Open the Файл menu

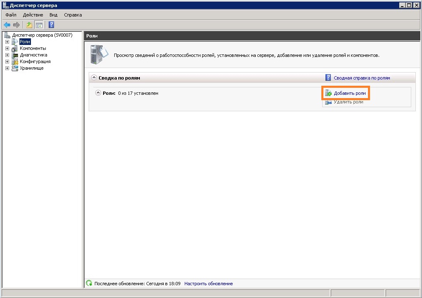coord(11,15)
